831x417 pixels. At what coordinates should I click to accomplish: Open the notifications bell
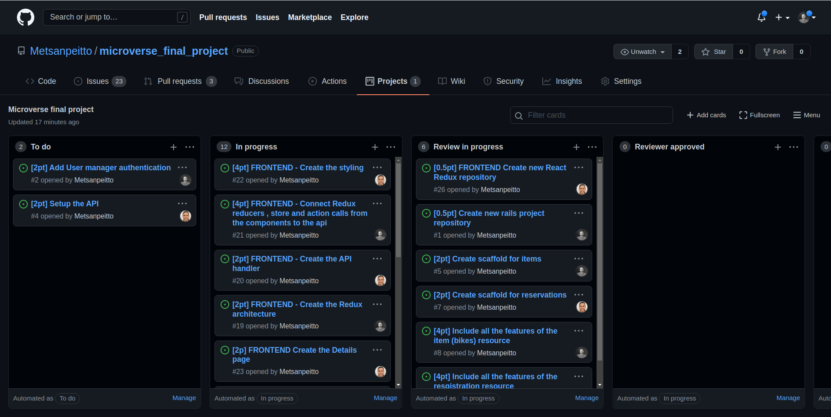pos(762,17)
